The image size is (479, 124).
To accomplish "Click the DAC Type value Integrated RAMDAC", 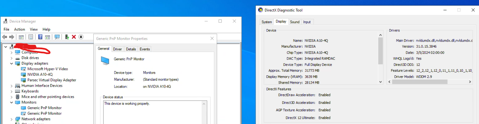I will point(320,59).
